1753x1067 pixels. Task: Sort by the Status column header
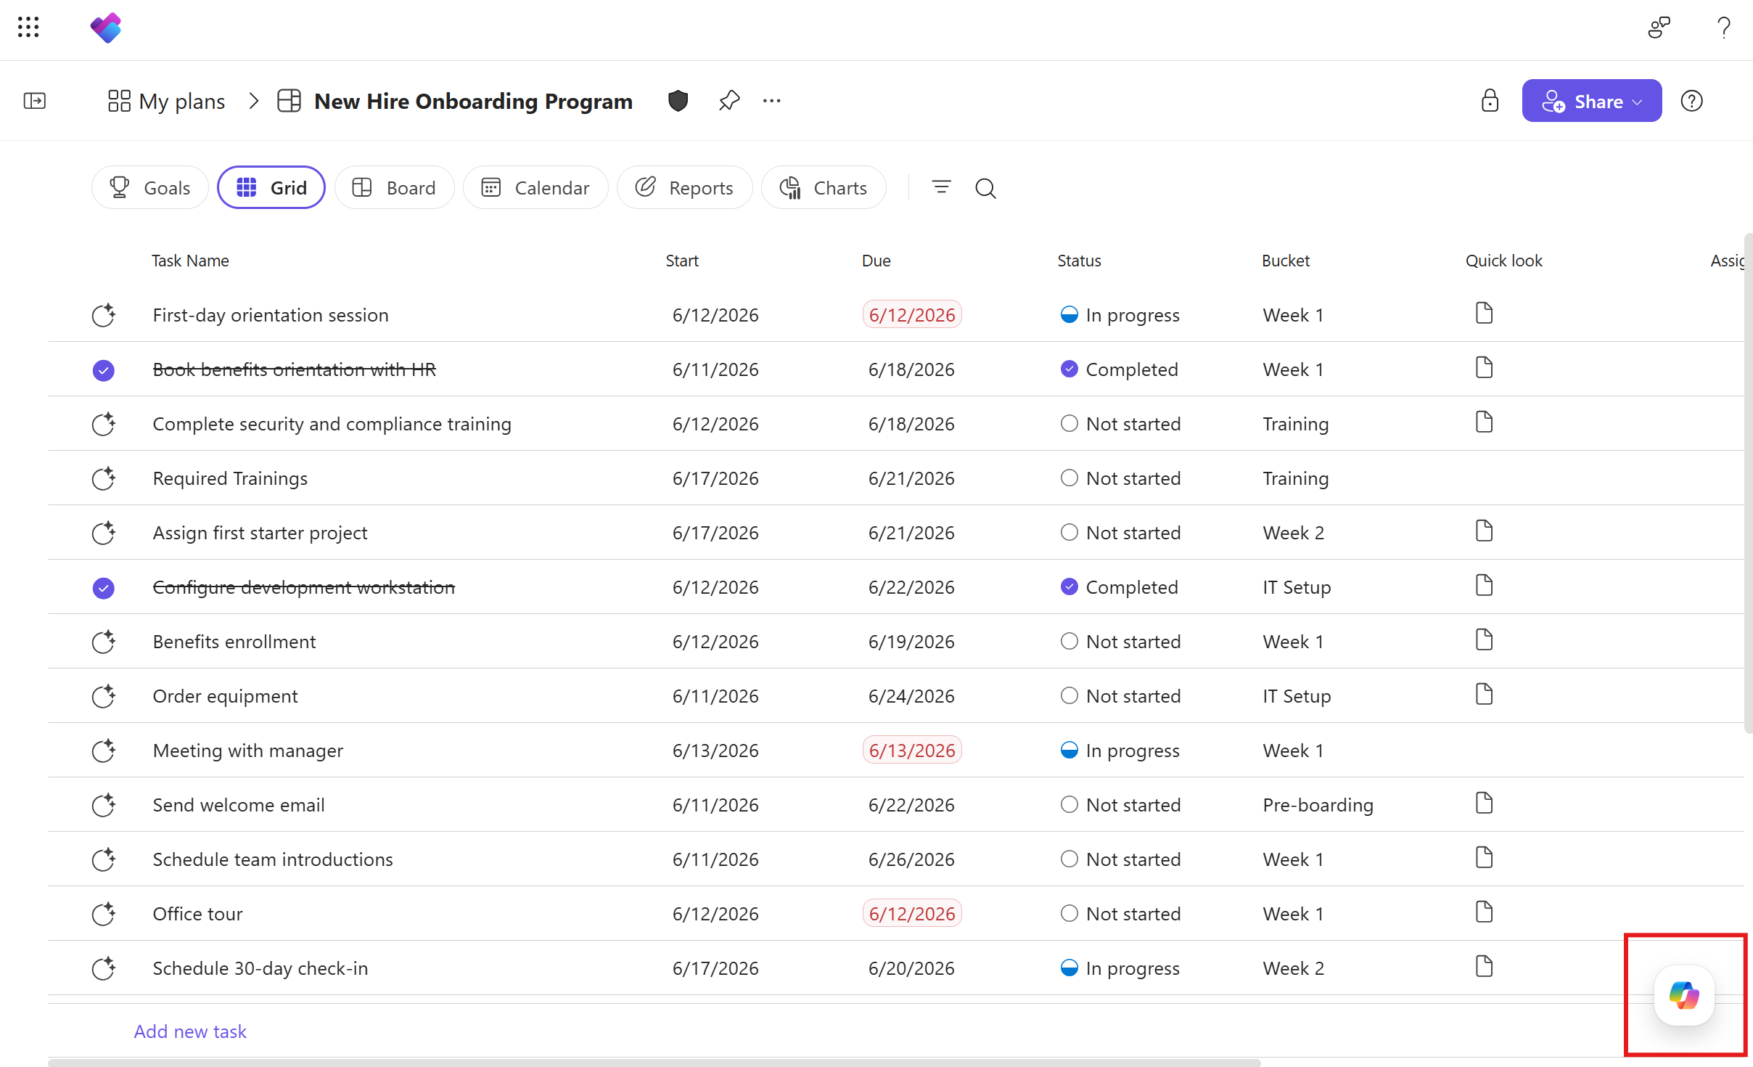coord(1079,261)
